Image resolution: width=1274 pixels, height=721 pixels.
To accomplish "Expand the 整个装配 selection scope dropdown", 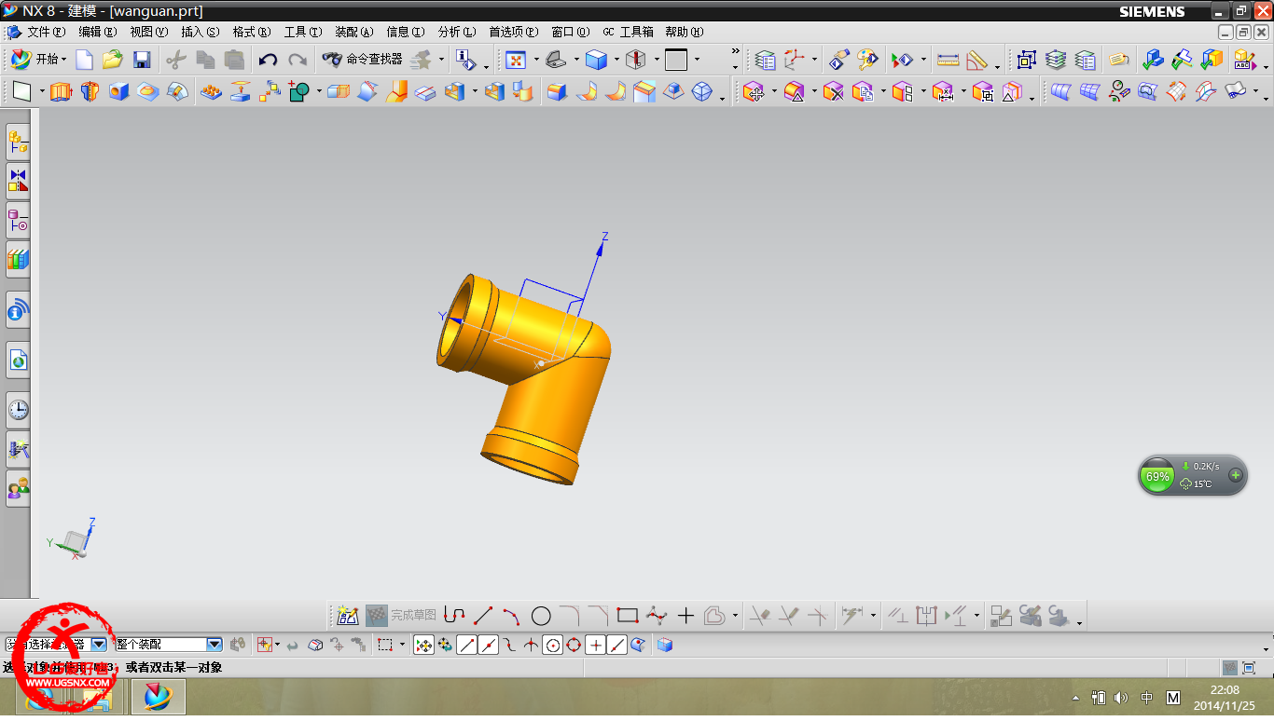I will click(215, 645).
